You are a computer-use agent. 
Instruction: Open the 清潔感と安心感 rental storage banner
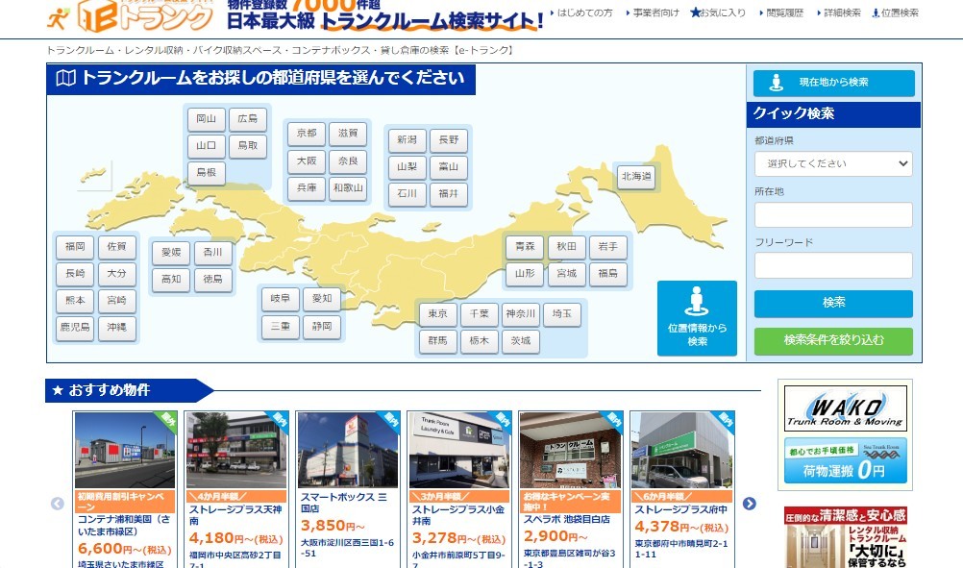coord(845,537)
